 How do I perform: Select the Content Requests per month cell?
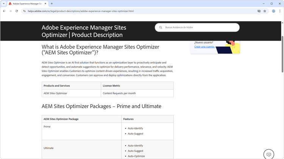coord(137,93)
